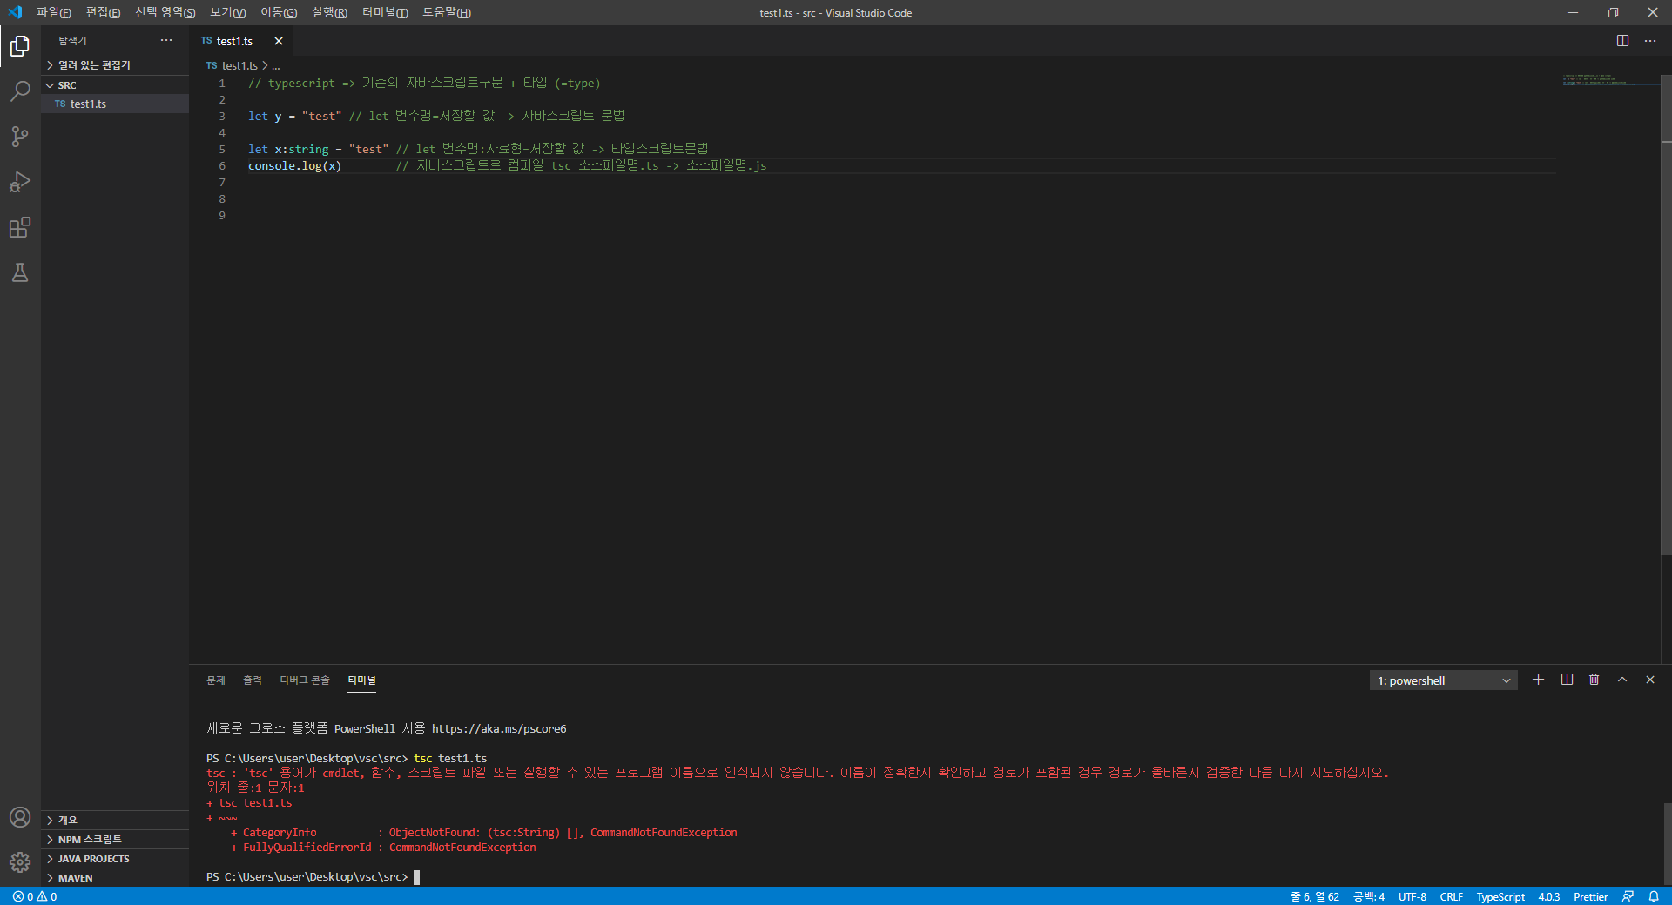Click the explorer panel more actions ellipsis
This screenshot has width=1672, height=905.
coord(166,41)
